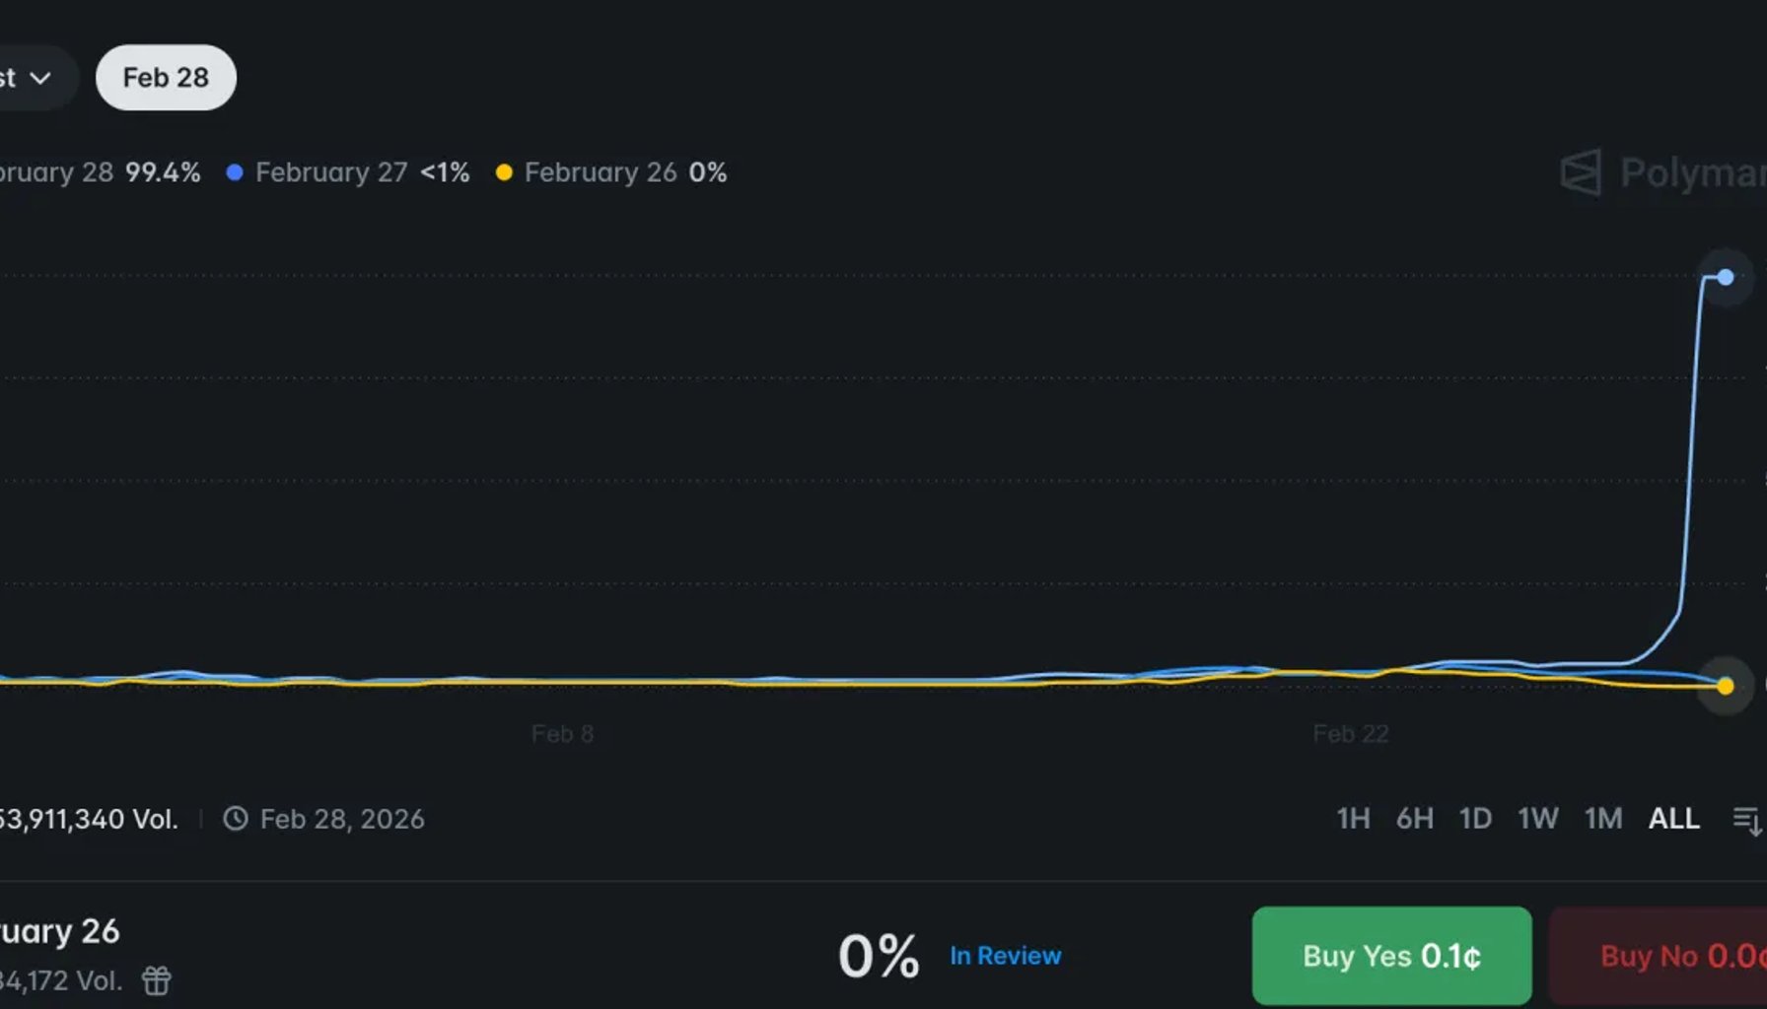1767x1009 pixels.
Task: Expand the dropdown chevron next to Feb 28
Action: pos(39,78)
